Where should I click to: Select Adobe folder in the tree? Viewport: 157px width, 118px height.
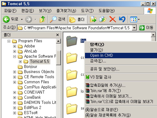click(30, 46)
